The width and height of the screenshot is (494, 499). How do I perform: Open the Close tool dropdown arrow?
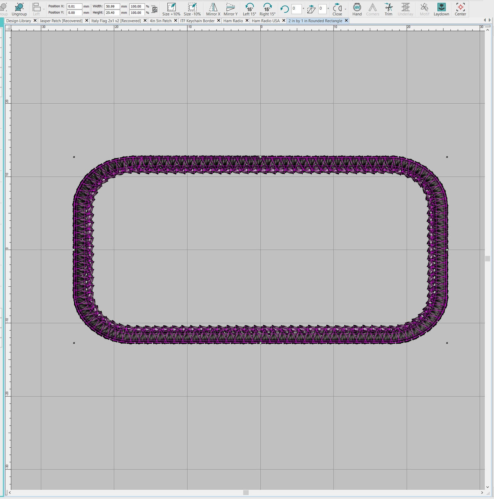coord(345,9)
